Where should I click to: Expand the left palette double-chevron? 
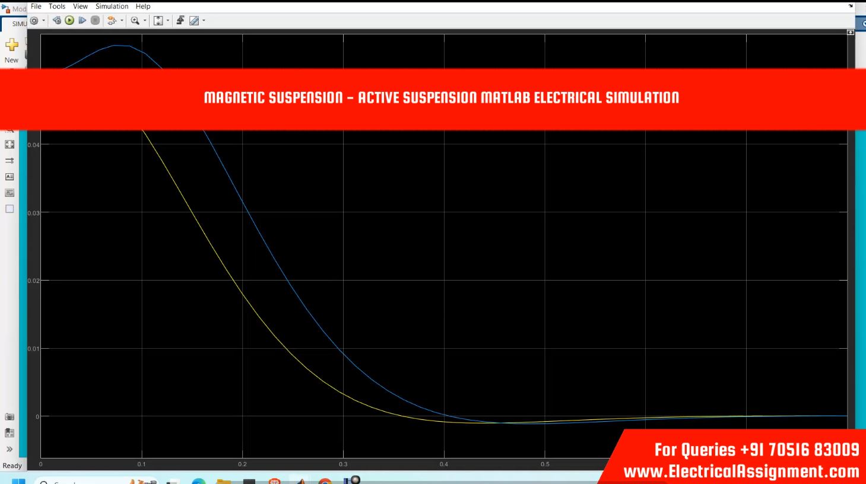click(x=9, y=449)
